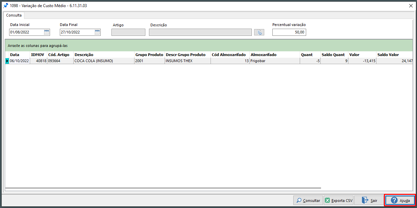Click the grouping panel 'Arraste as colunas'
The image size is (417, 208).
(209, 45)
